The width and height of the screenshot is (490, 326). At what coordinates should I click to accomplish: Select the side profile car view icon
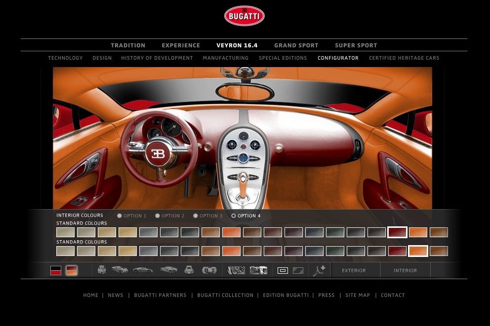click(143, 270)
